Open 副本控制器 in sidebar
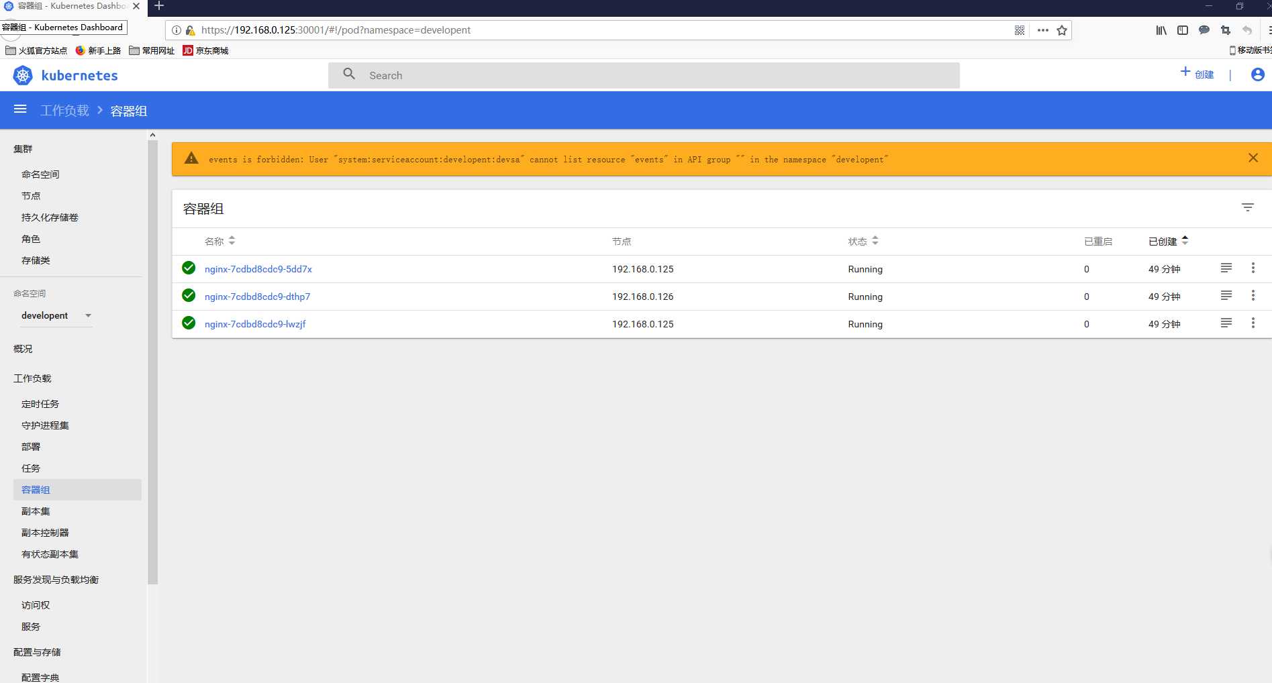Viewport: 1272px width, 683px height. pyautogui.click(x=45, y=533)
